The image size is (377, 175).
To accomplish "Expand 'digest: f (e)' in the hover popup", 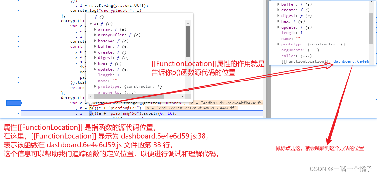I will coord(95,58).
